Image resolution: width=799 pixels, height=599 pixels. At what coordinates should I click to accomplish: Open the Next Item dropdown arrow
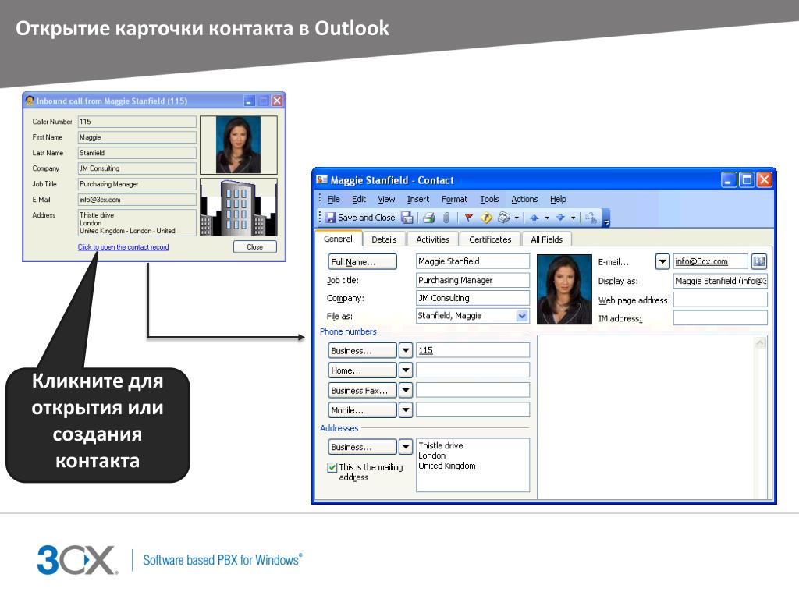[x=574, y=218]
